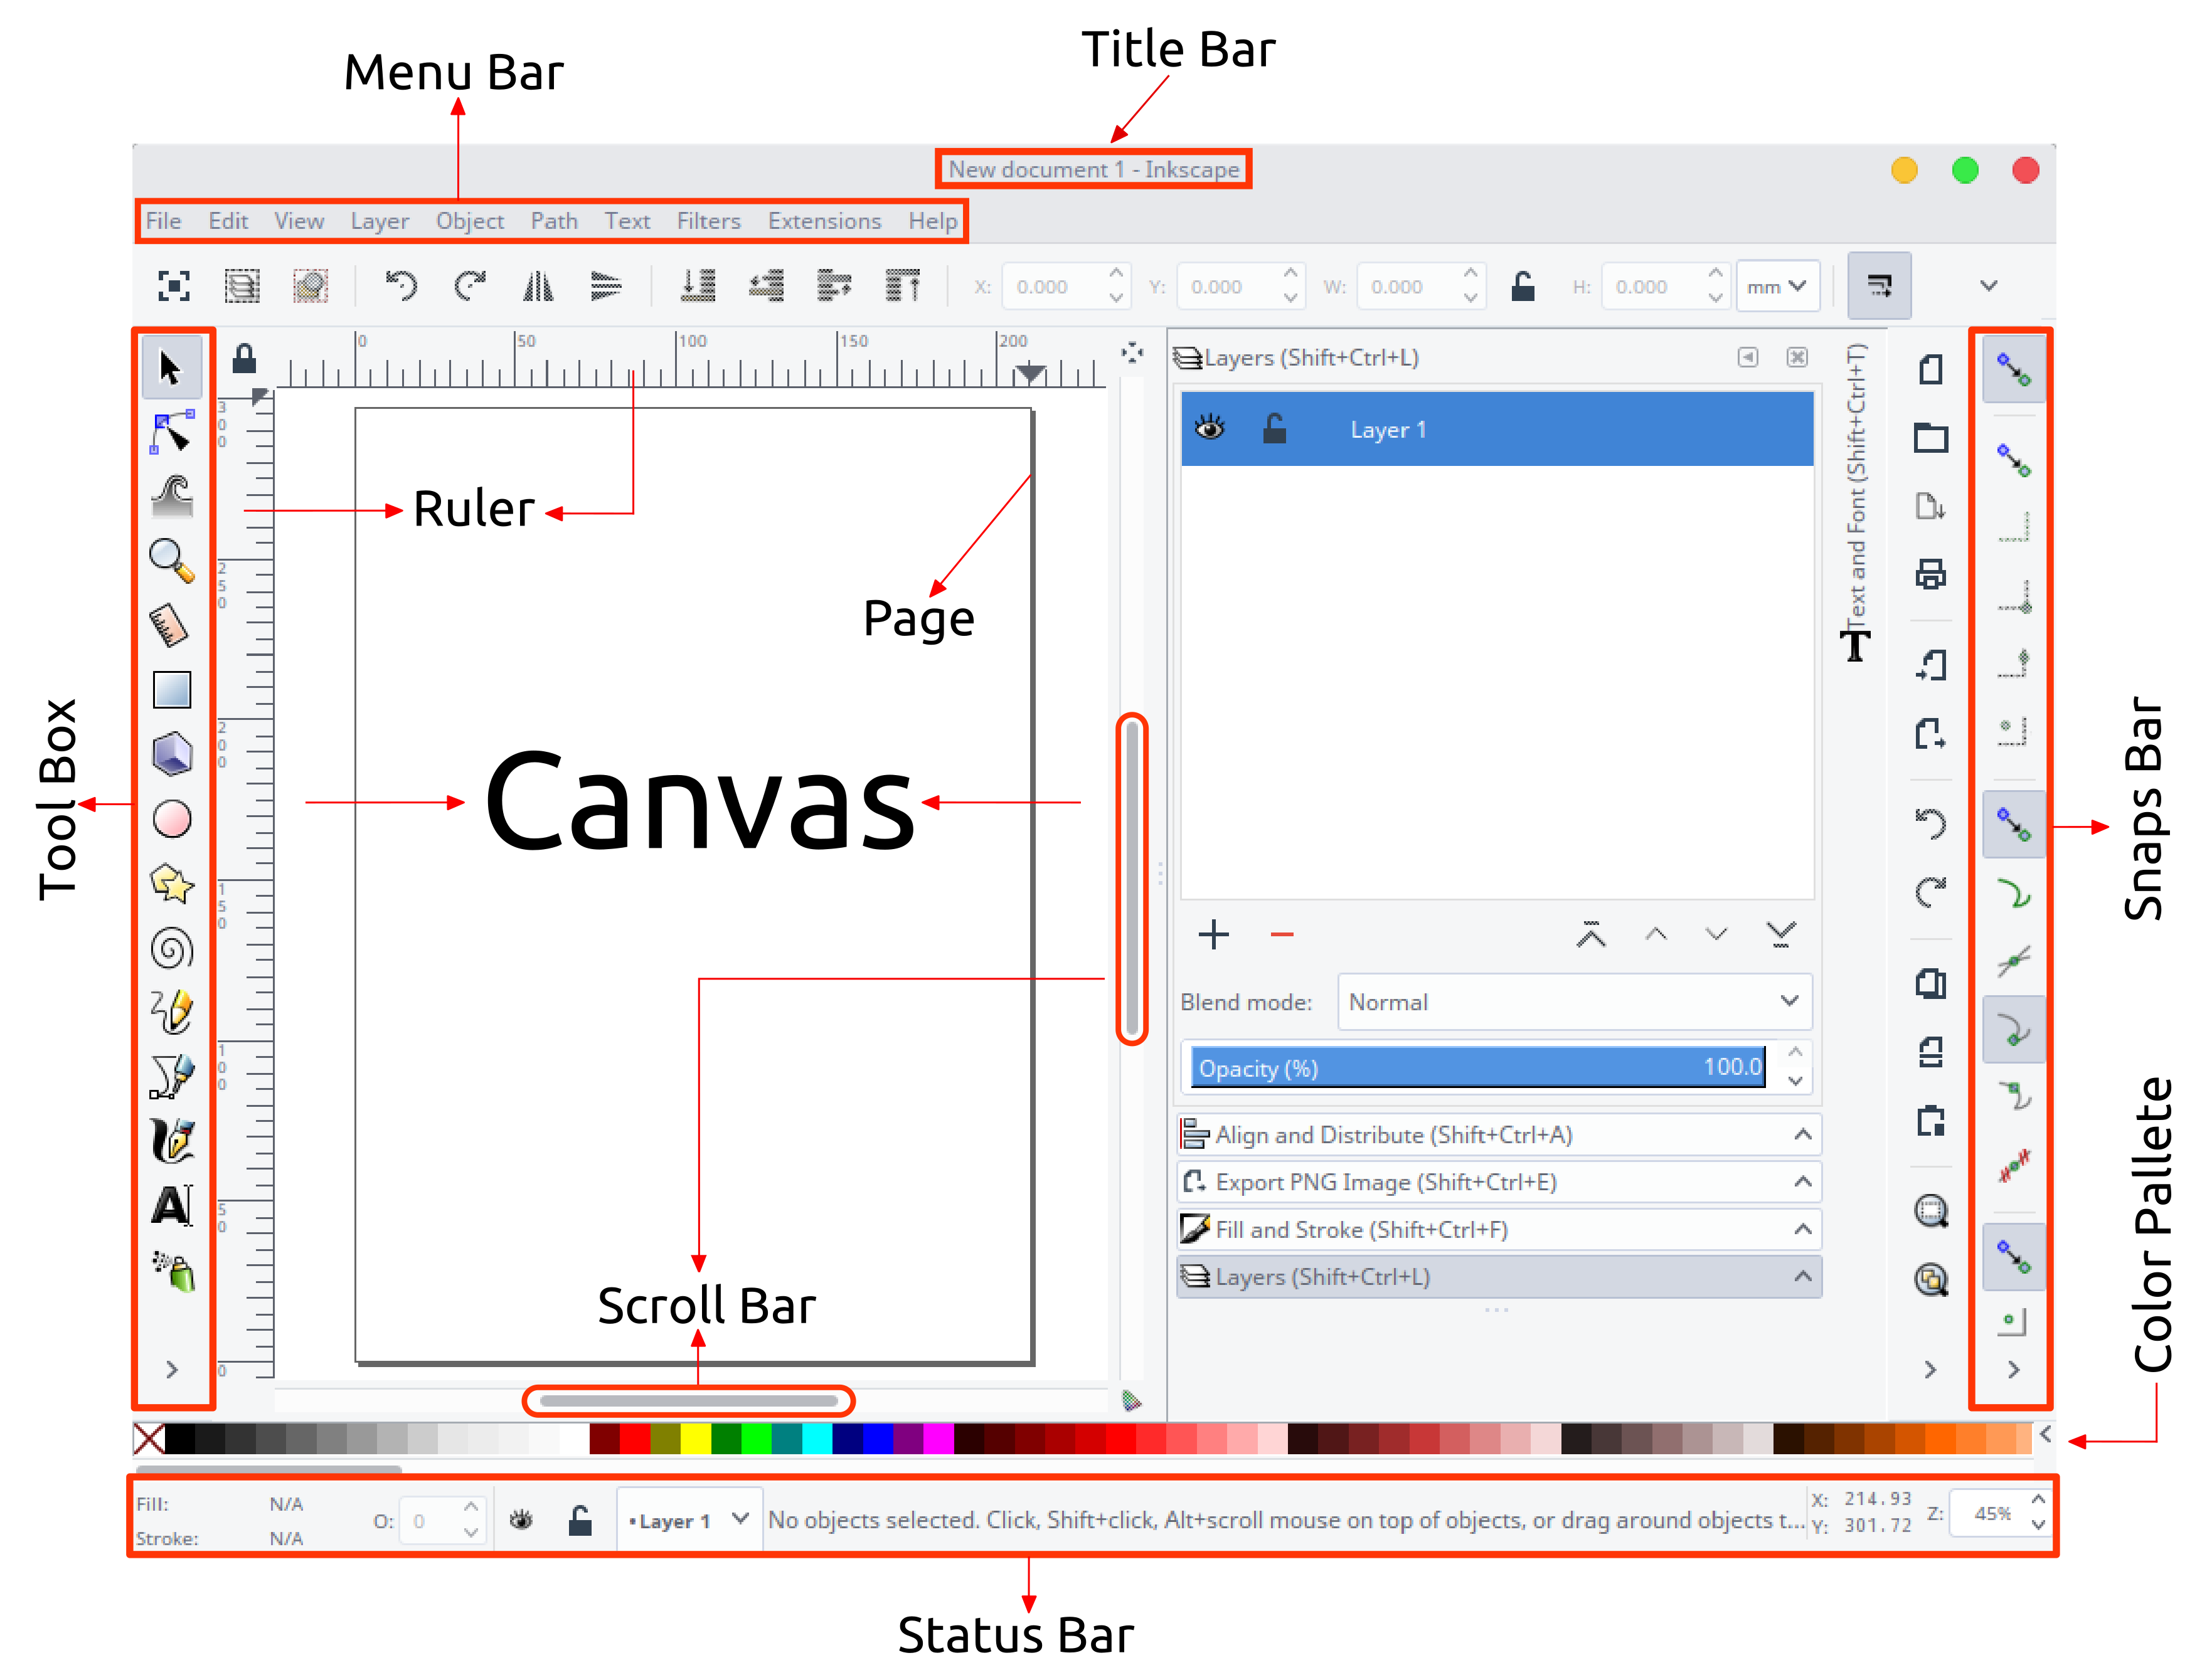The image size is (2207, 1680).
Task: Select the Node edit tool
Action: click(171, 433)
